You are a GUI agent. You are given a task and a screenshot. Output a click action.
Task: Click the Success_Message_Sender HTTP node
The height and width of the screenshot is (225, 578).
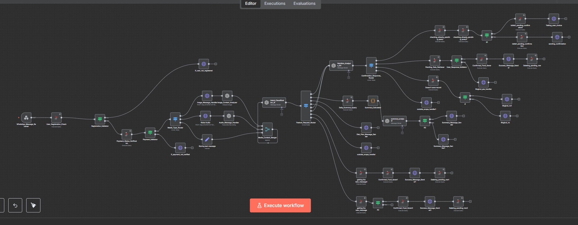508,59
